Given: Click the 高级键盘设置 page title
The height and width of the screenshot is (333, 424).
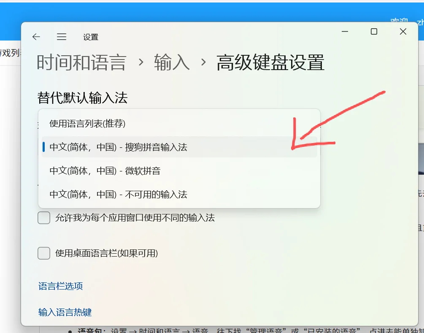Looking at the screenshot, I should [270, 62].
